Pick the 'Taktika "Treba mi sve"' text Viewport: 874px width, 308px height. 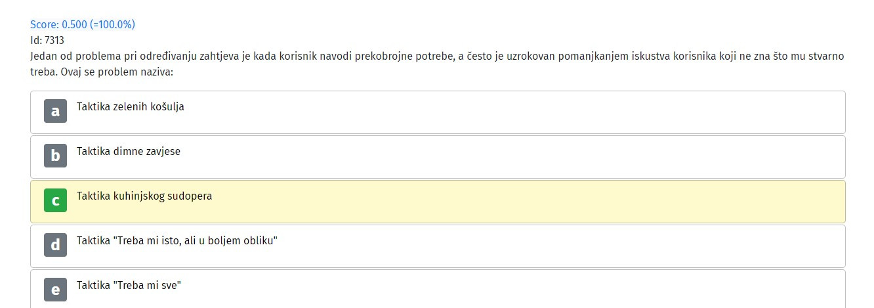tap(129, 285)
